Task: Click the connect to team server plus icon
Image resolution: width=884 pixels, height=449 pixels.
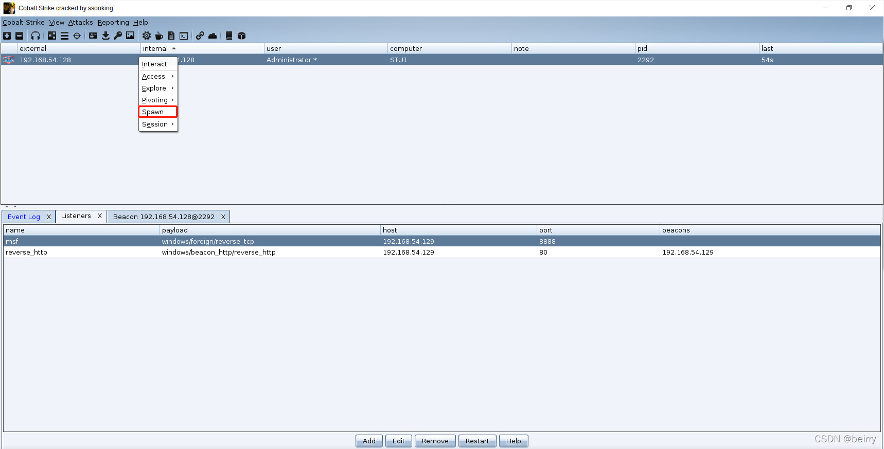Action: pyautogui.click(x=7, y=35)
